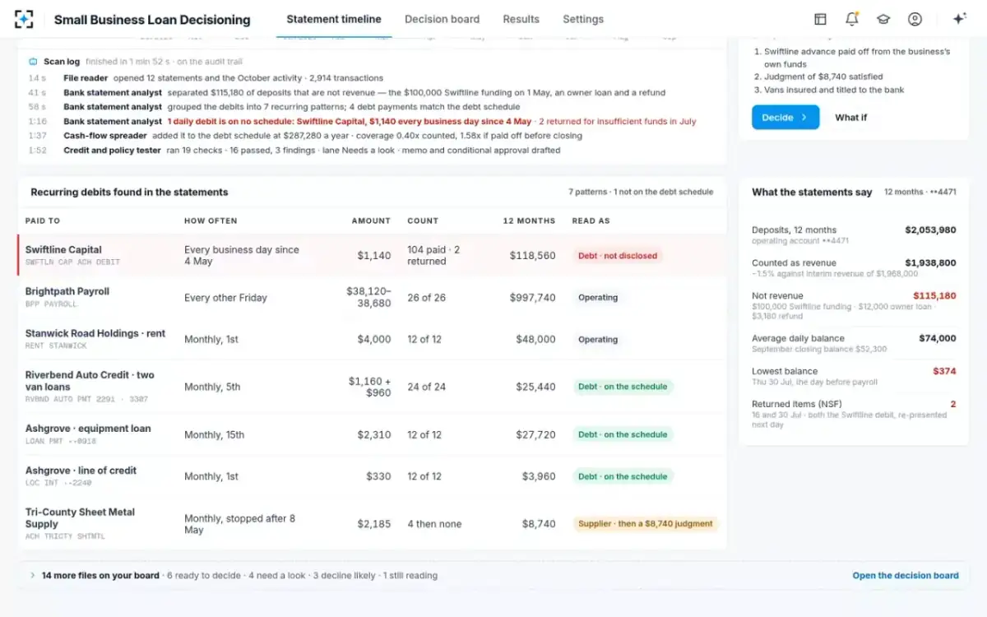Image resolution: width=987 pixels, height=617 pixels.
Task: Click 'Monthly, stopped after 8 May' cell
Action: (239, 524)
